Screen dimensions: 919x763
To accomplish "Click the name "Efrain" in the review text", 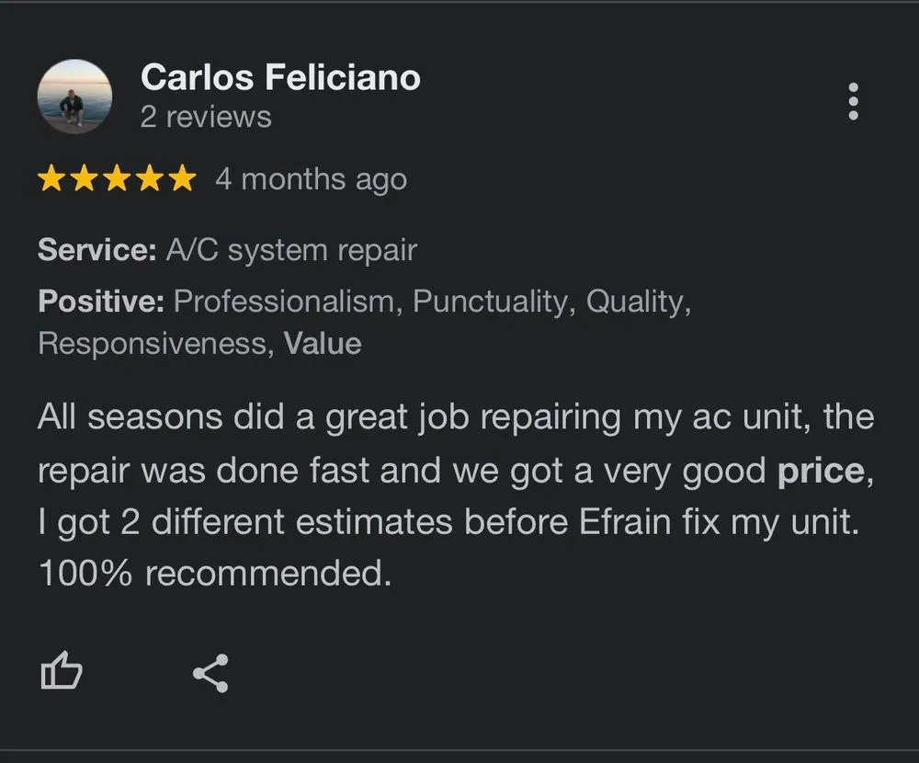I will tap(629, 522).
